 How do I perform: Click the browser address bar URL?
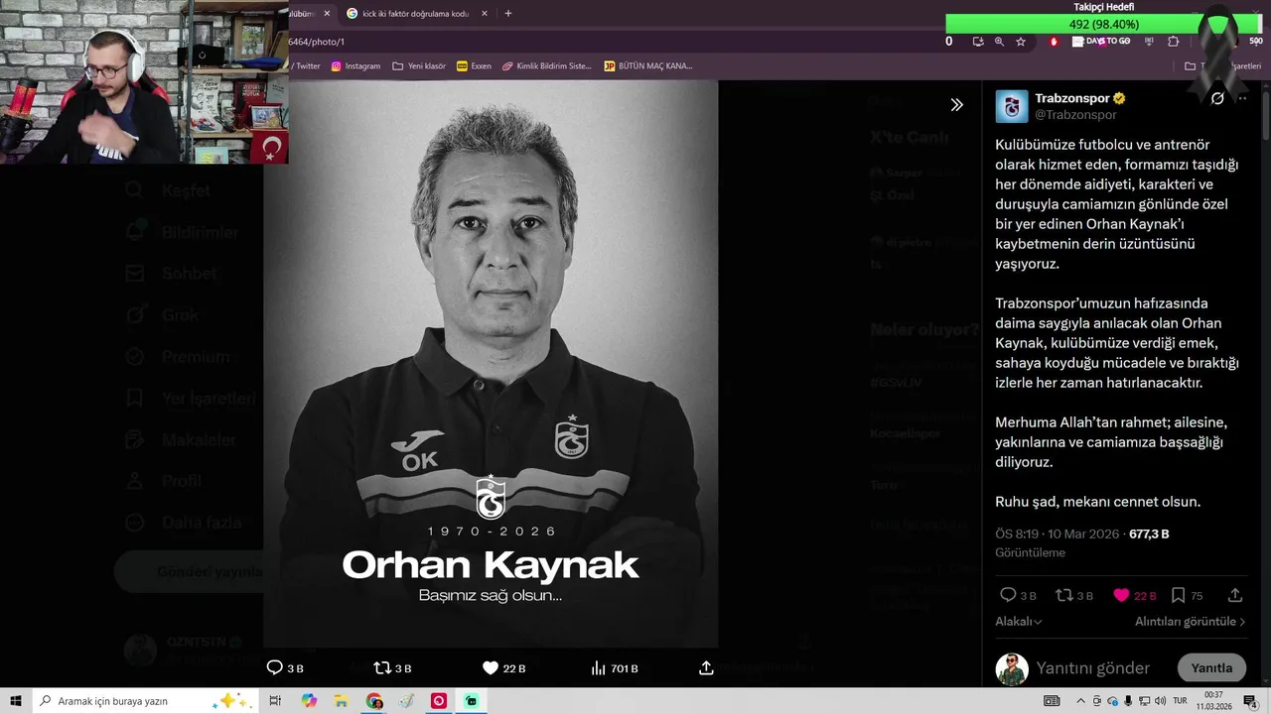pos(317,42)
